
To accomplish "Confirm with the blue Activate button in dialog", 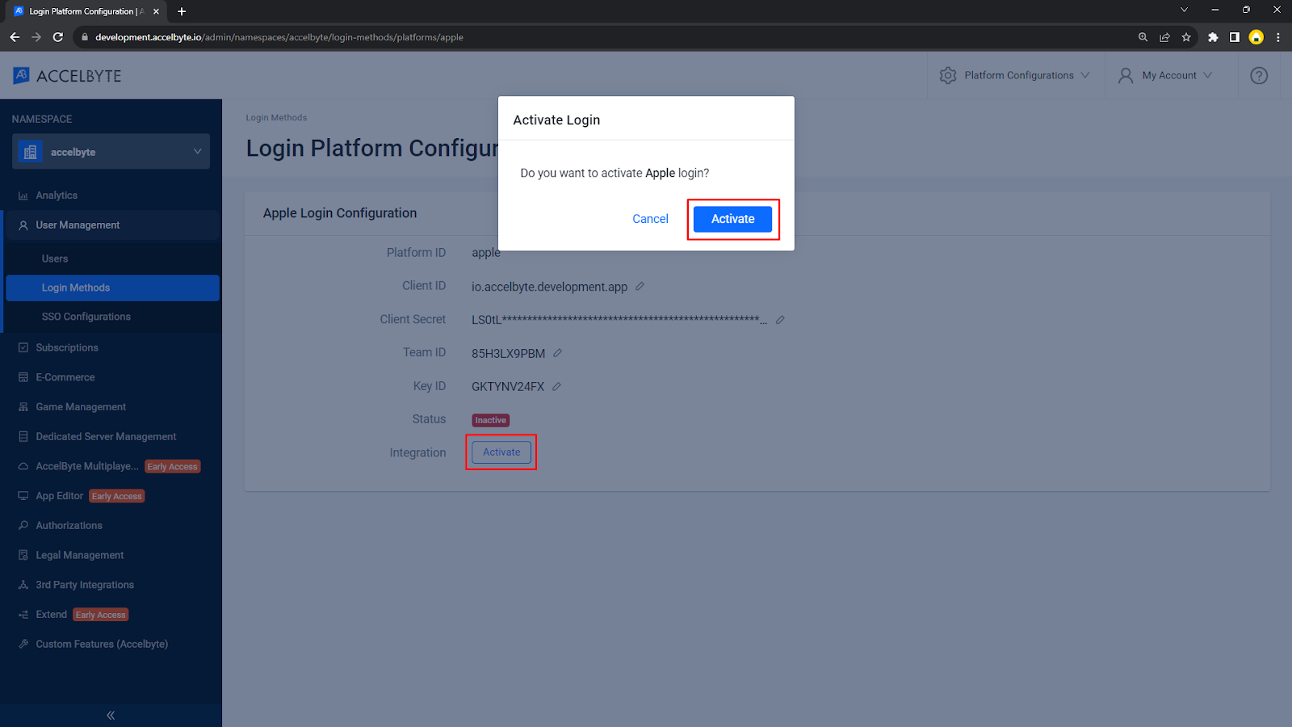I will click(732, 219).
